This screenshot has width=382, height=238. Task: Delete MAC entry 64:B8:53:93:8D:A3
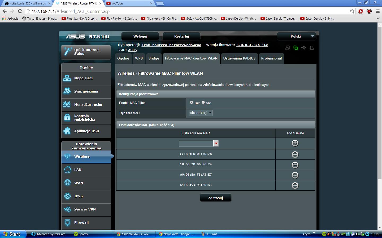tap(295, 185)
